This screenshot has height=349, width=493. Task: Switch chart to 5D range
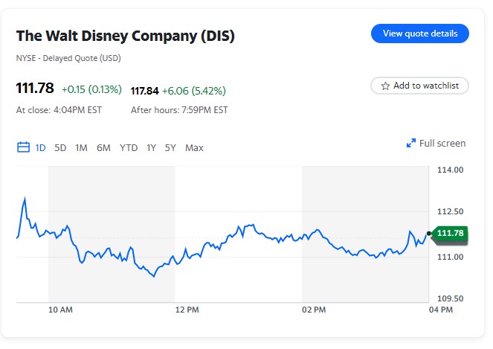(x=60, y=148)
